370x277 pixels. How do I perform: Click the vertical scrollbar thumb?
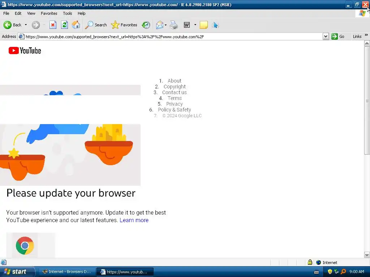(x=367, y=101)
